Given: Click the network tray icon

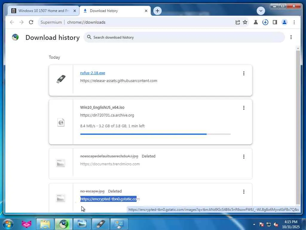Looking at the screenshot, I should click(x=269, y=224).
